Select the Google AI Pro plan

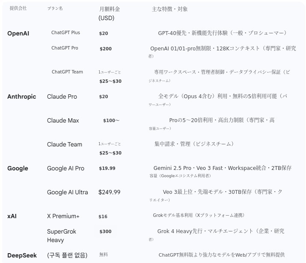pyautogui.click(x=65, y=168)
